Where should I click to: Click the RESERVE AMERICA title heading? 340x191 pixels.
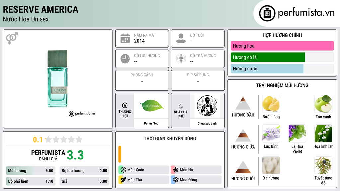41,9
